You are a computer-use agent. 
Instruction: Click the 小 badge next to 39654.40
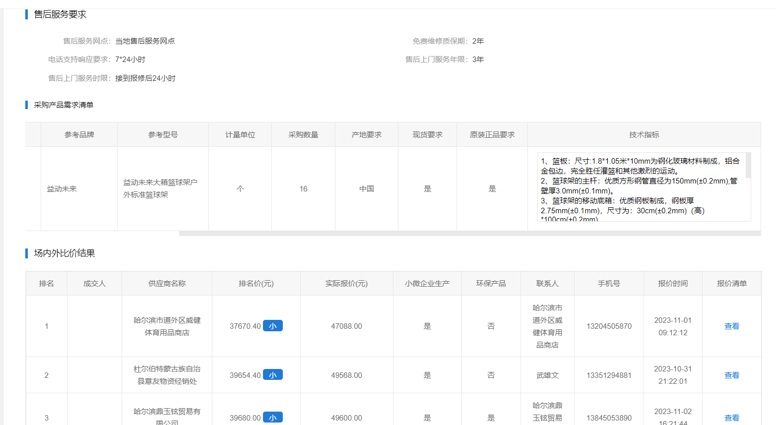pyautogui.click(x=272, y=375)
